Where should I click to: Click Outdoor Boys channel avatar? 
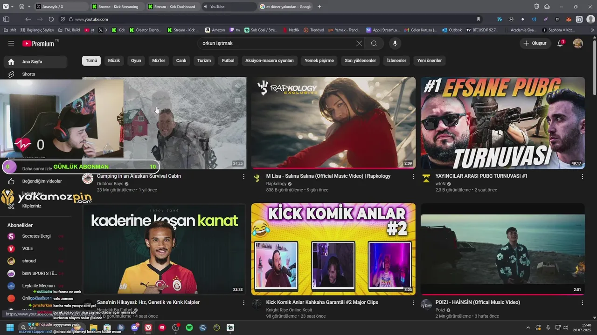click(88, 178)
